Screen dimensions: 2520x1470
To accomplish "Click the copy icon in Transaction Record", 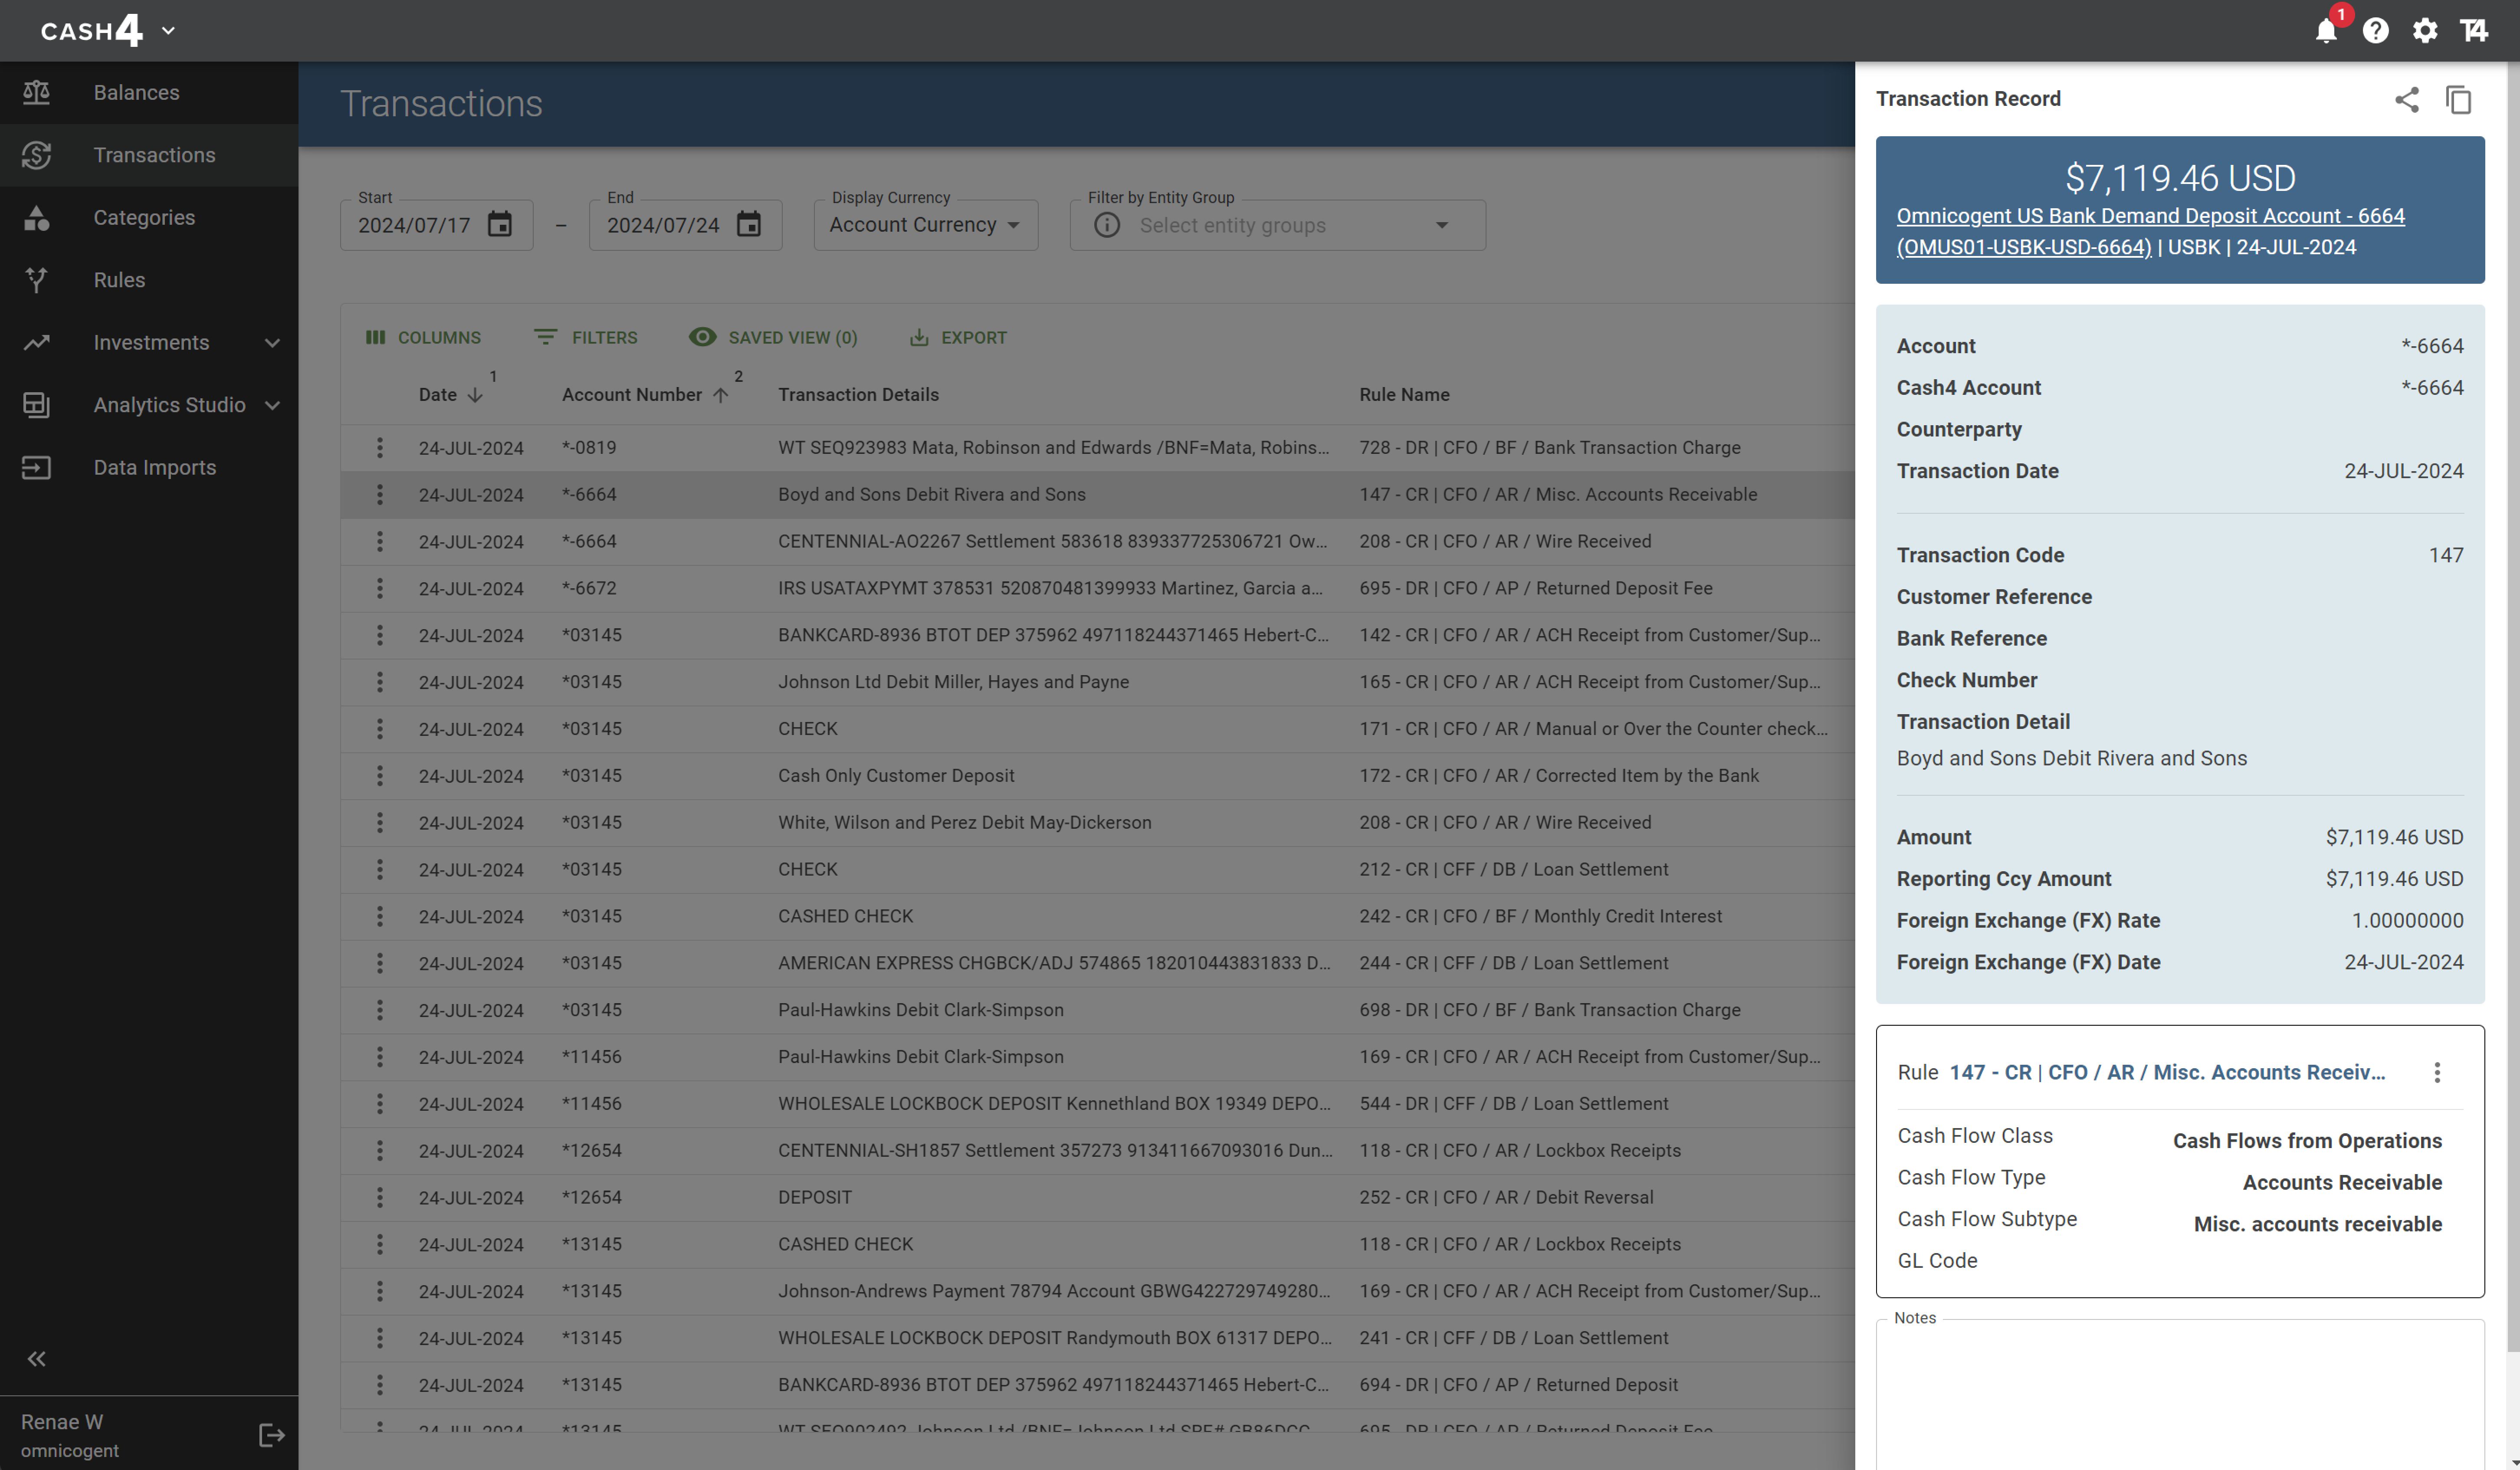I will 2458,99.
